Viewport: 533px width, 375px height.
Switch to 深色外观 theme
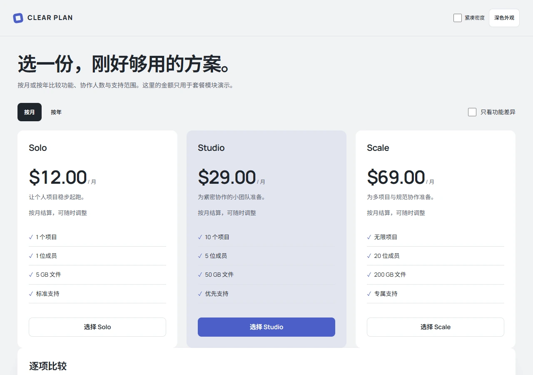[x=504, y=18]
